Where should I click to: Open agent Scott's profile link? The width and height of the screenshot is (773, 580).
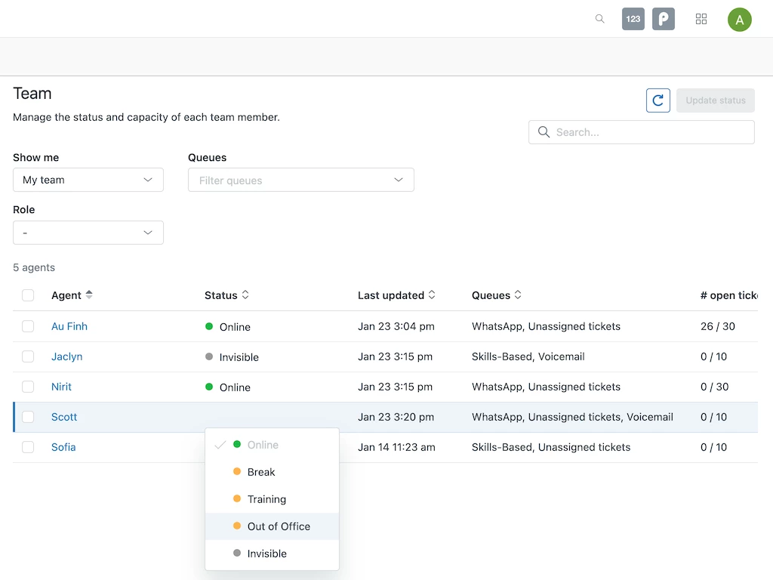pos(64,417)
